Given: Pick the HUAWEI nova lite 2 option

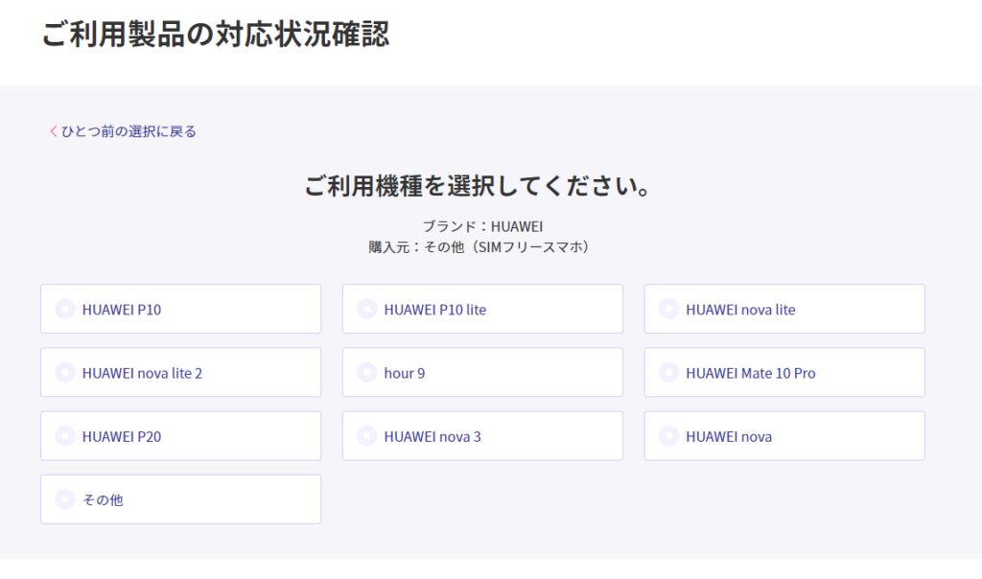Looking at the screenshot, I should (x=180, y=373).
